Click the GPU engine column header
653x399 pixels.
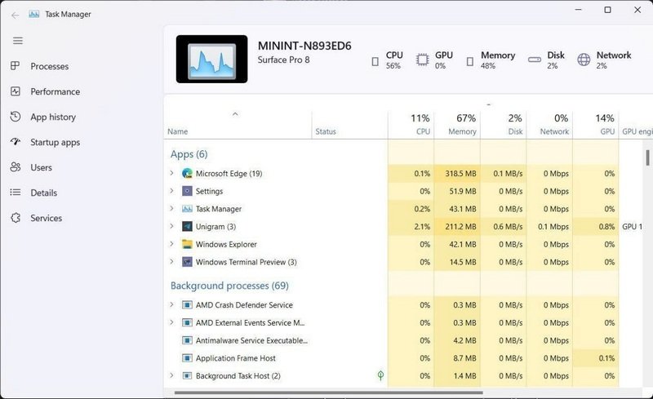tap(637, 125)
